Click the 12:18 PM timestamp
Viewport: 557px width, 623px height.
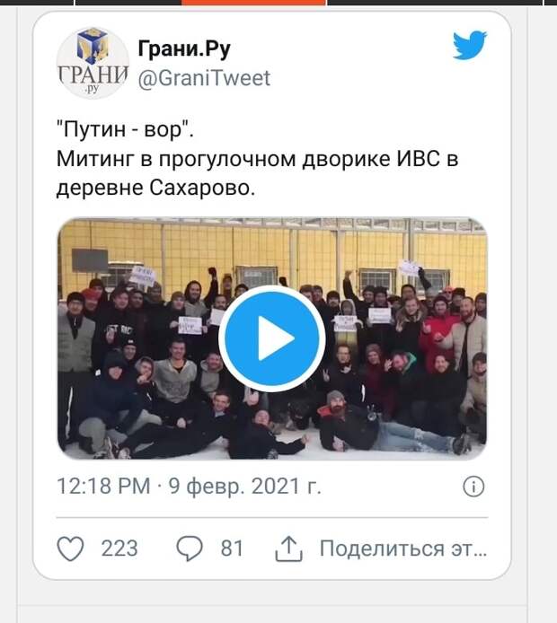point(103,487)
